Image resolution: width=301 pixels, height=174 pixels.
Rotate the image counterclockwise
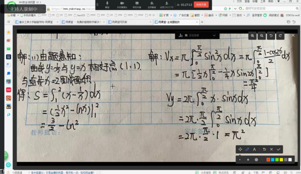pos(271,36)
